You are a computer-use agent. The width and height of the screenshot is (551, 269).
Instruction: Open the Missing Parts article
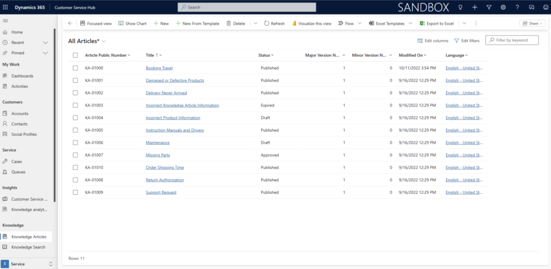click(158, 155)
